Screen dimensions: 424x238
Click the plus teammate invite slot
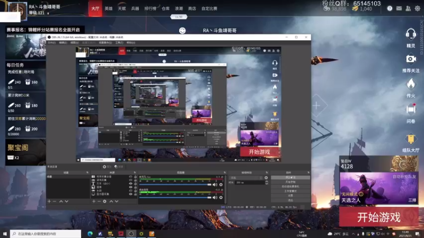316,105
